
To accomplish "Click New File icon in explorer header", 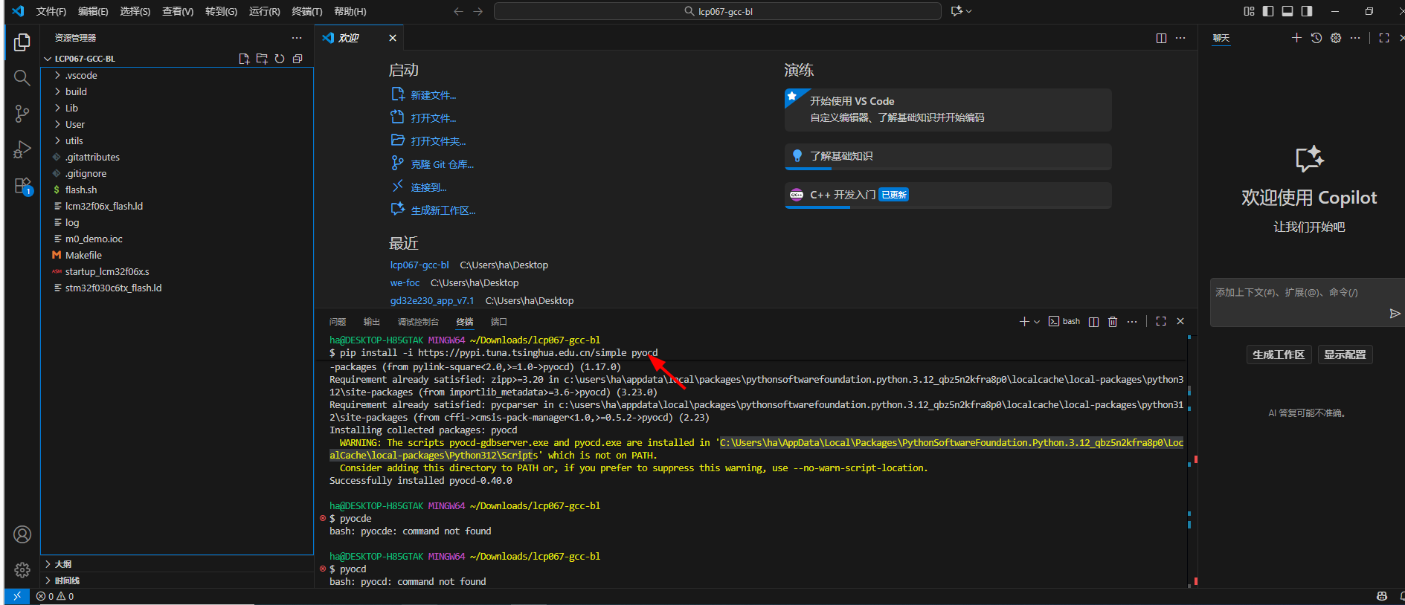I will [244, 59].
